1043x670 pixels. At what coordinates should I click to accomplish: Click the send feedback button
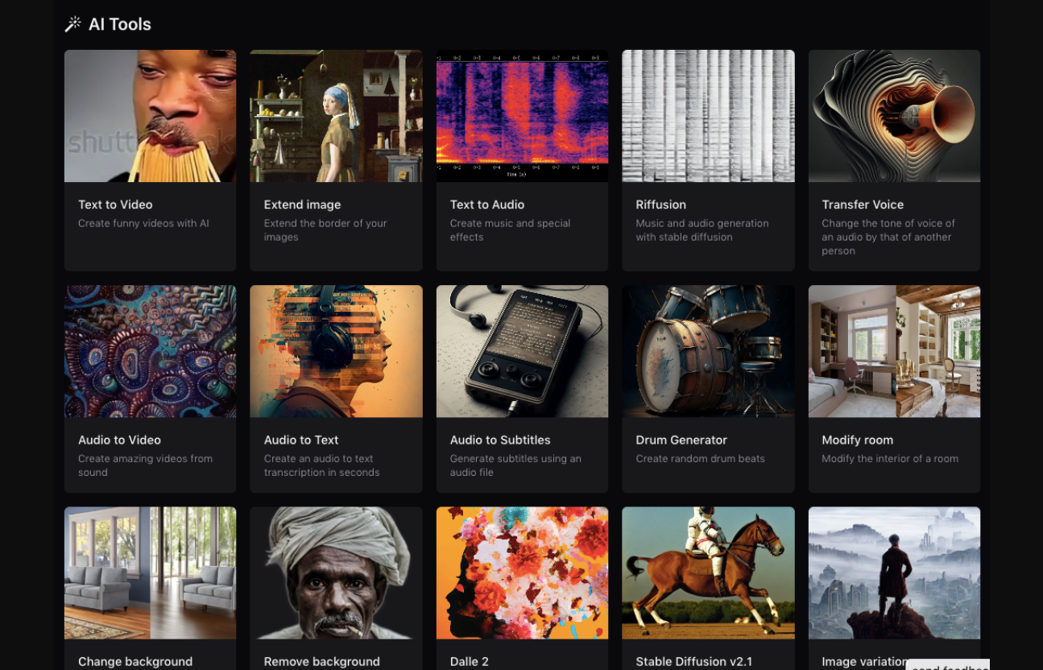949,665
